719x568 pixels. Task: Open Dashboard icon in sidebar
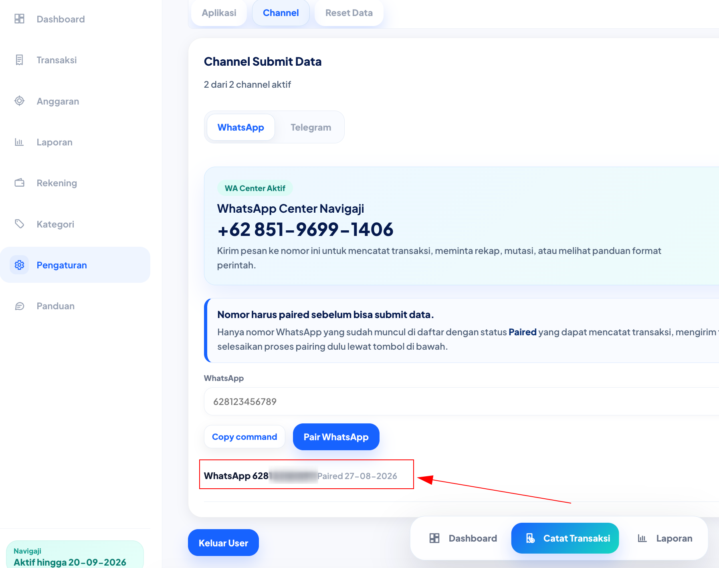tap(19, 19)
